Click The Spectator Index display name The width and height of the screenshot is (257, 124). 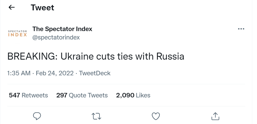point(62,29)
